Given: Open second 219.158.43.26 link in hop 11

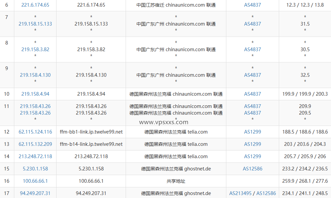Looking at the screenshot, I should 35,113.
